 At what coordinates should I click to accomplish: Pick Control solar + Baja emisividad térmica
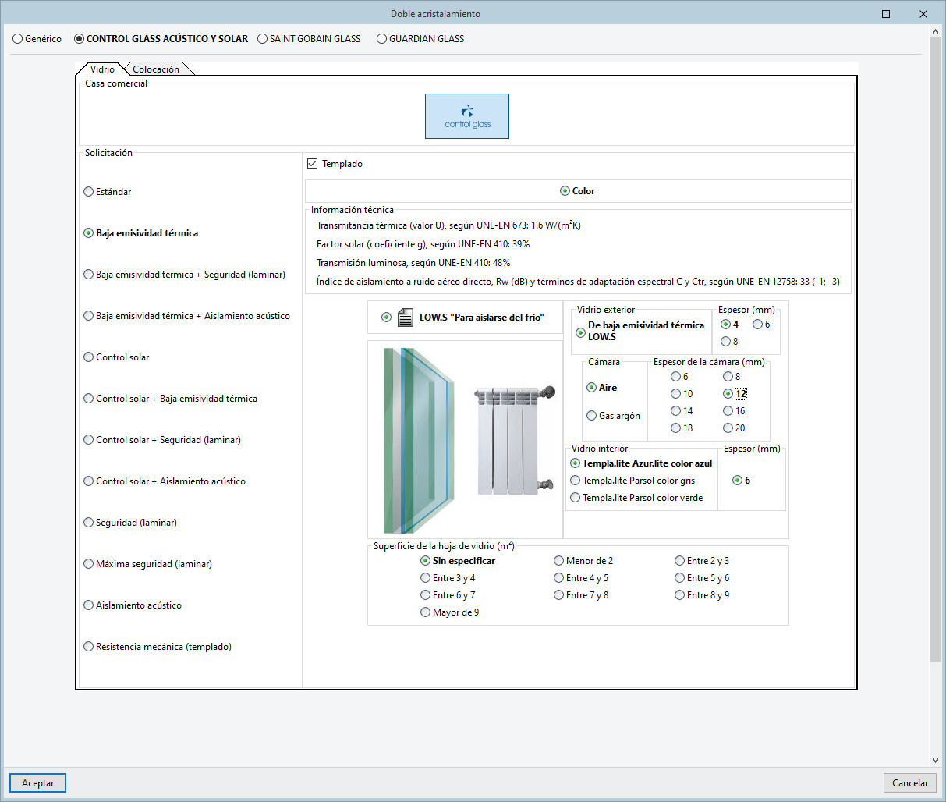tap(171, 399)
